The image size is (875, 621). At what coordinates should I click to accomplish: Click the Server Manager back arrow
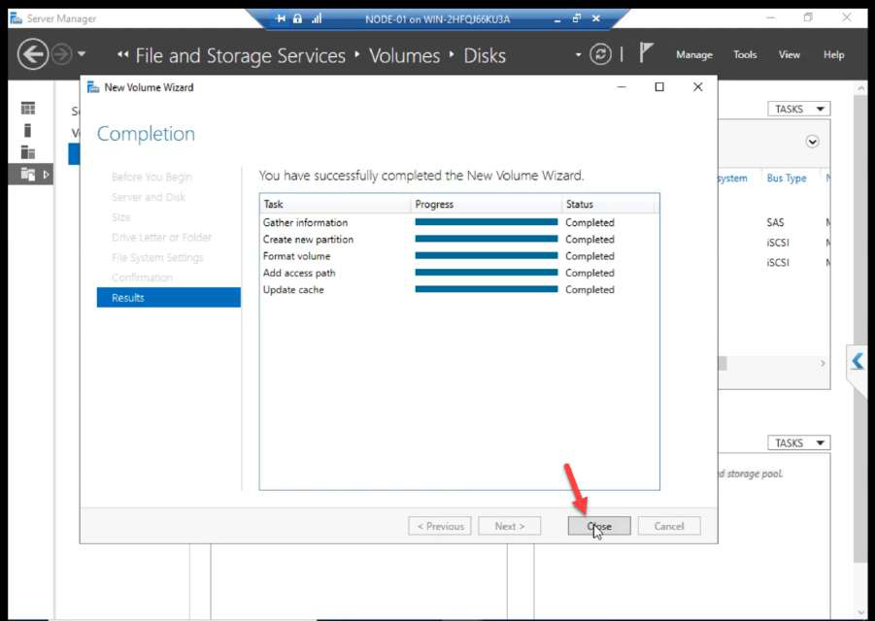pyautogui.click(x=32, y=54)
